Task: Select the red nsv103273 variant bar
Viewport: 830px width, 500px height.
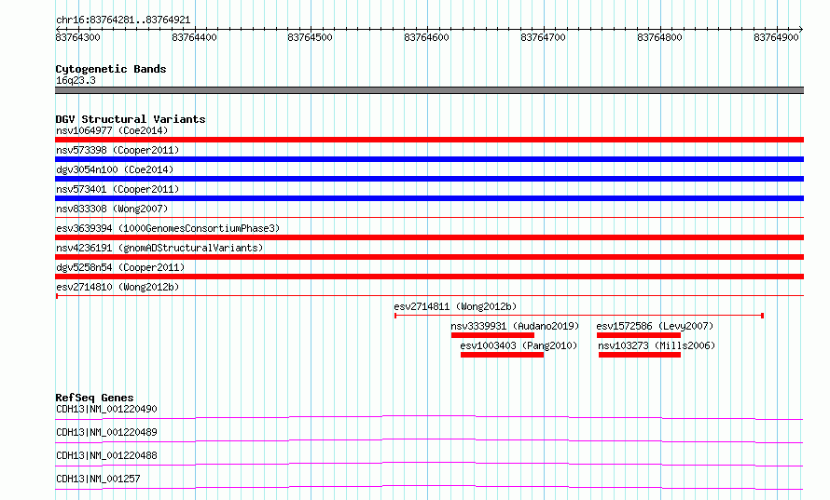Action: (640, 355)
